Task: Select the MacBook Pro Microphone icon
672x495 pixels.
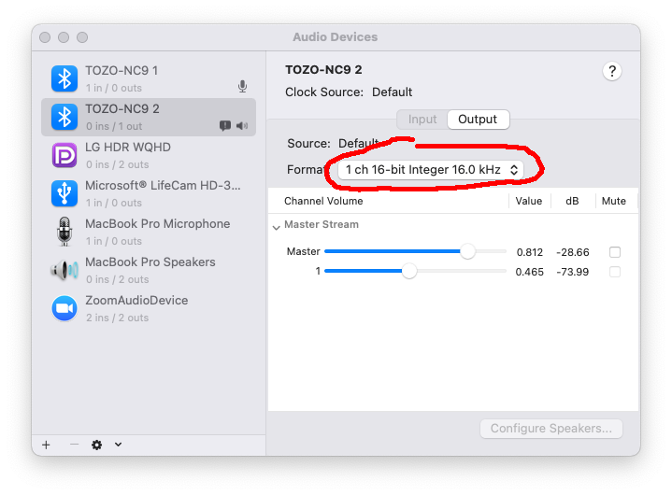Action: pyautogui.click(x=64, y=232)
